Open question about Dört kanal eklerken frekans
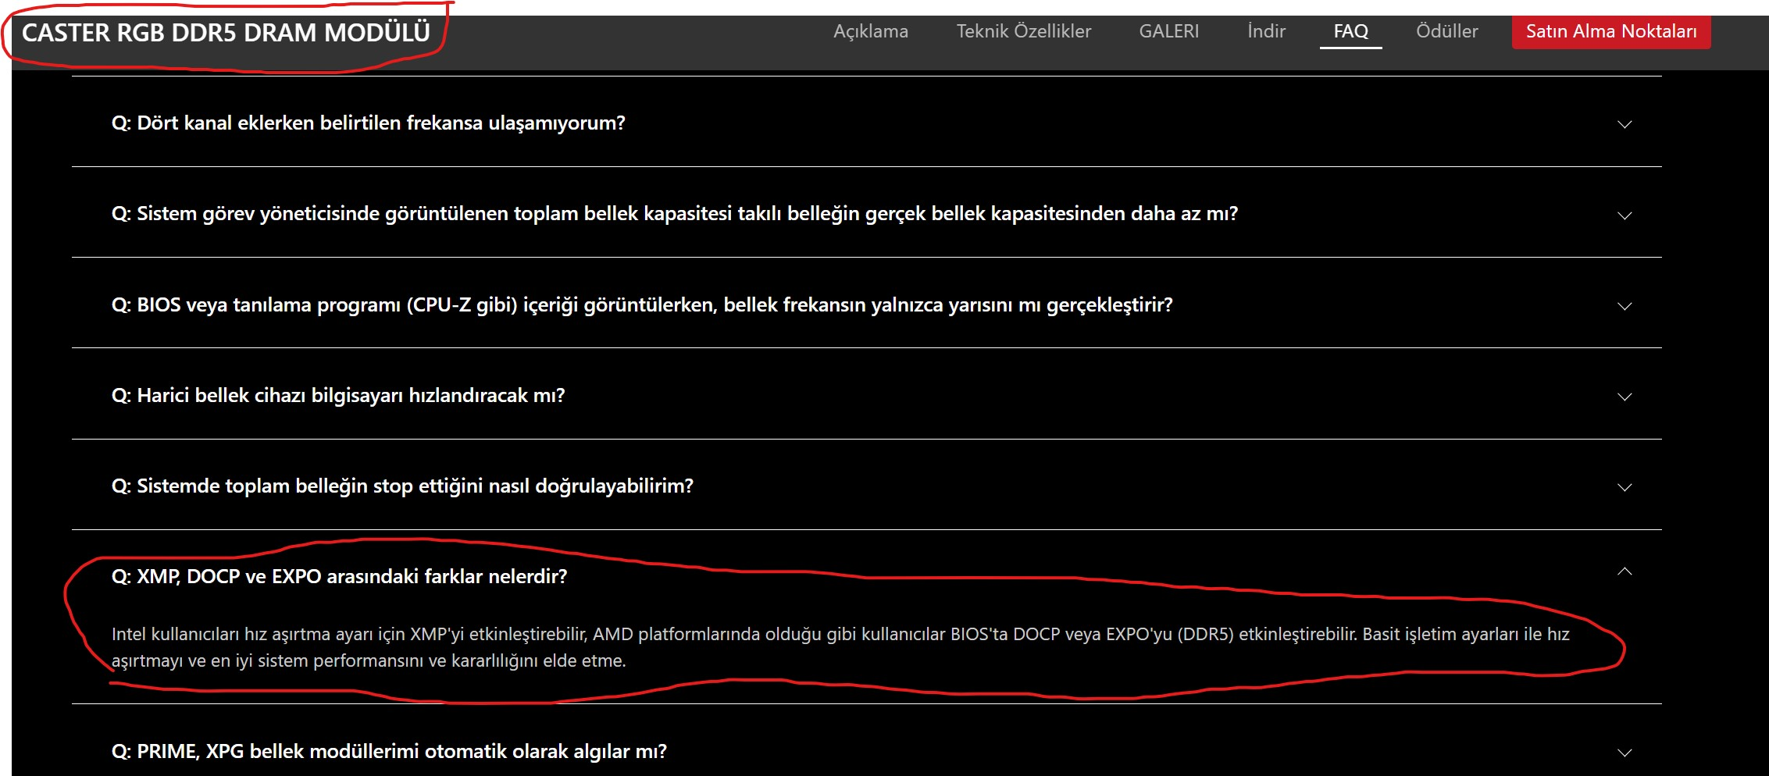 (369, 123)
